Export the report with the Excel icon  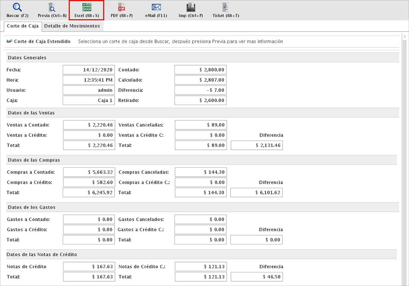coord(86,8)
